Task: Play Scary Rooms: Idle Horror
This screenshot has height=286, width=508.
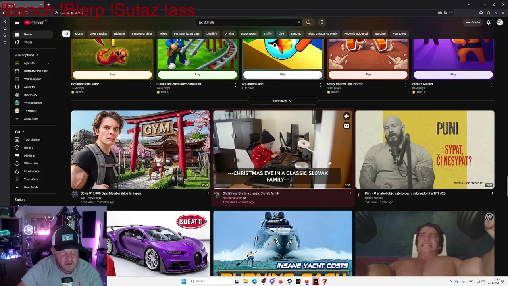Action: (368, 75)
